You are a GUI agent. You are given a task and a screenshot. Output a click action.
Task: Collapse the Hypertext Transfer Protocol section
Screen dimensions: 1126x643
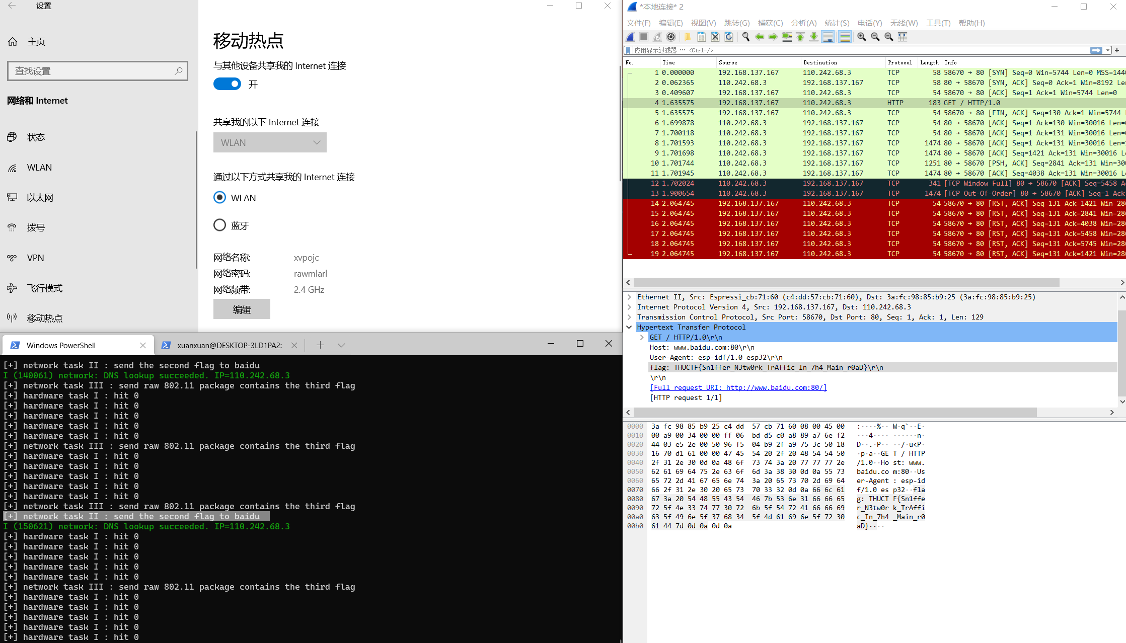(x=629, y=327)
